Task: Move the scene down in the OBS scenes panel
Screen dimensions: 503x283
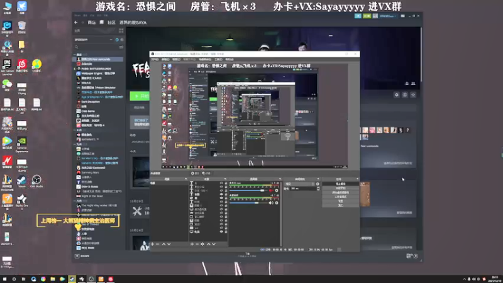Action: coord(169,244)
